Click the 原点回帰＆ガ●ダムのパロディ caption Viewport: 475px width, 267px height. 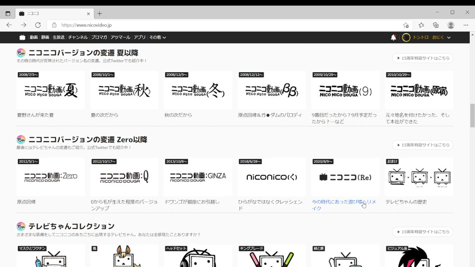(270, 115)
